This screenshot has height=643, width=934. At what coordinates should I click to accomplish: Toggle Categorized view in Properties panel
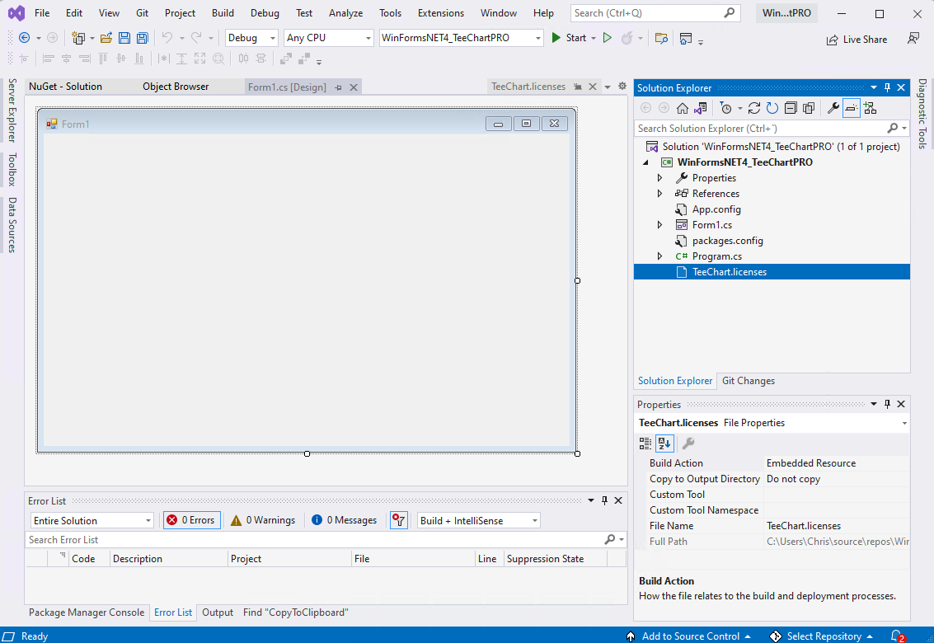point(645,444)
